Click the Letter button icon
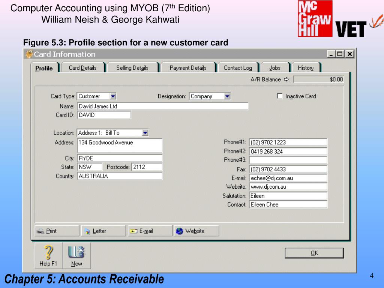The width and height of the screenshot is (384, 288). [x=87, y=231]
